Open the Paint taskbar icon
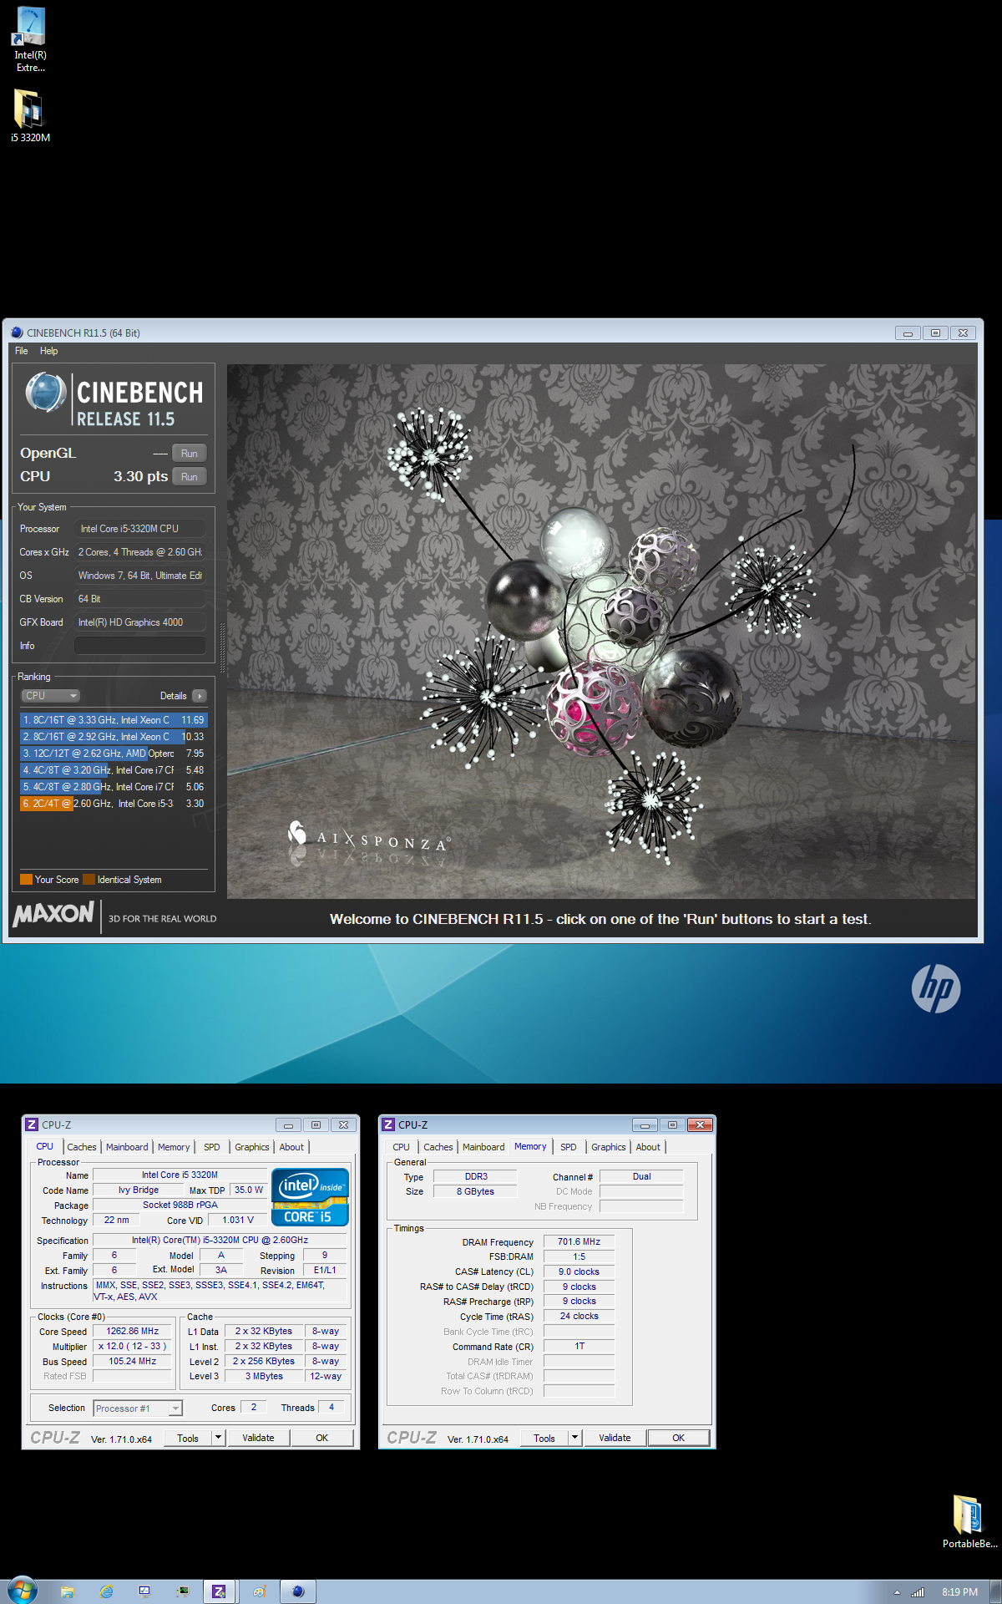Viewport: 1002px width, 1604px height. click(260, 1591)
